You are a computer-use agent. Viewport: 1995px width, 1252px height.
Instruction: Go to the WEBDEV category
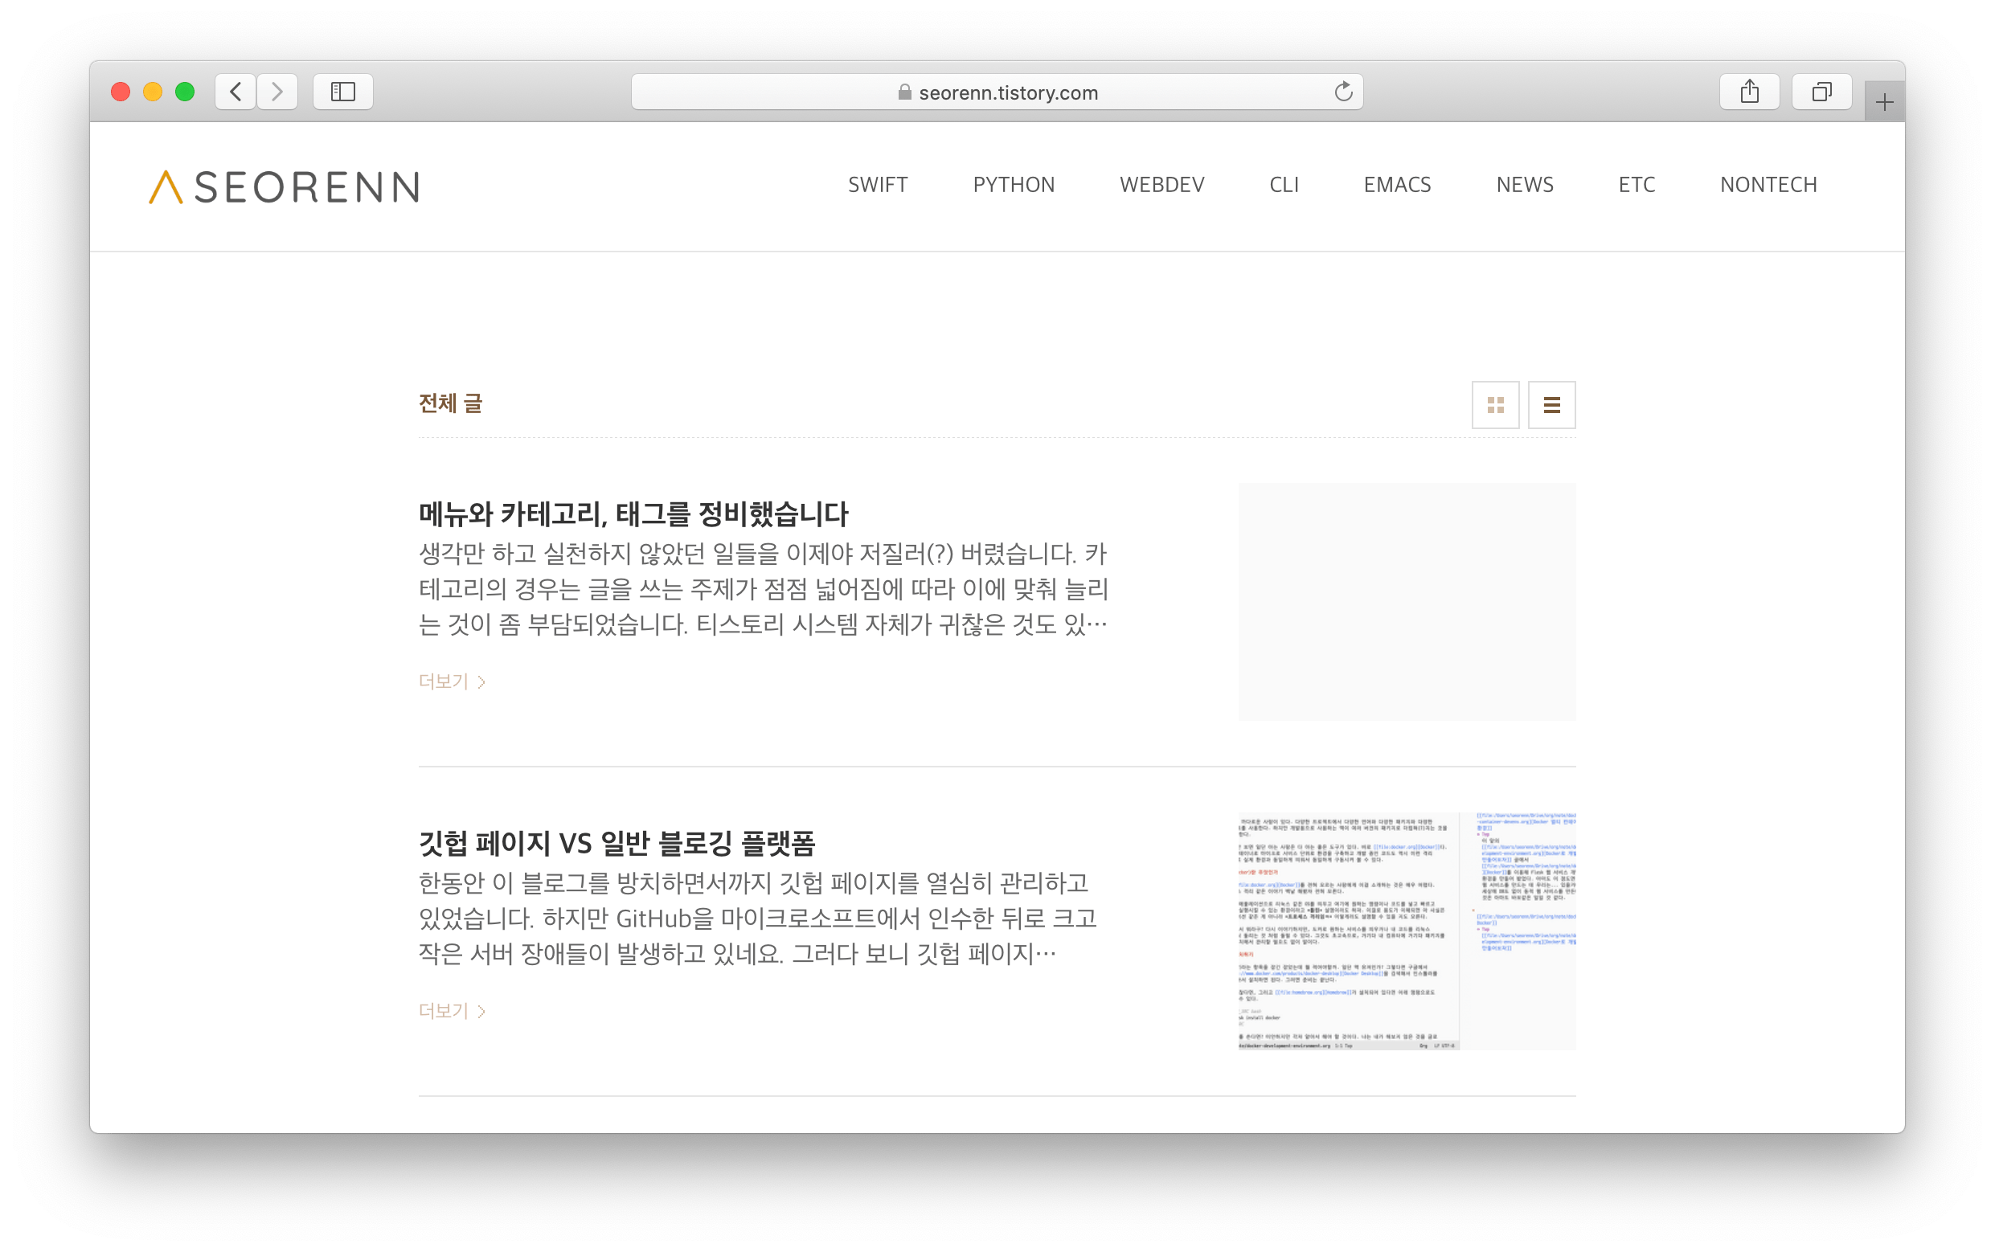click(x=1161, y=185)
